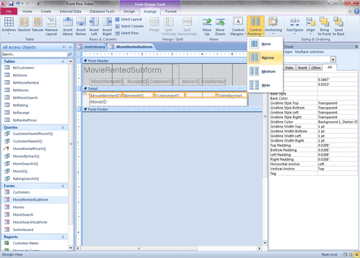
Task: Collapse the Reports group
Action: pos(63,237)
